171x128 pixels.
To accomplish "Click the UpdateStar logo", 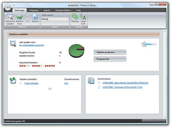I will pos(149,44).
